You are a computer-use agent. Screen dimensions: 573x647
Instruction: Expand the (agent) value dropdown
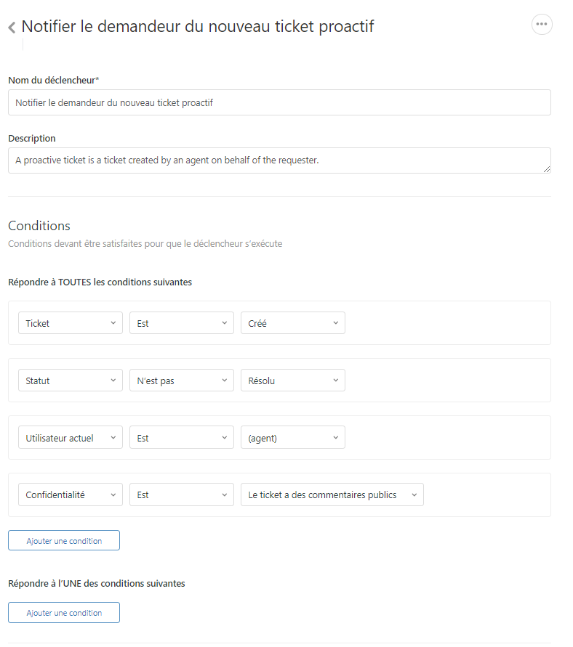[x=293, y=438]
